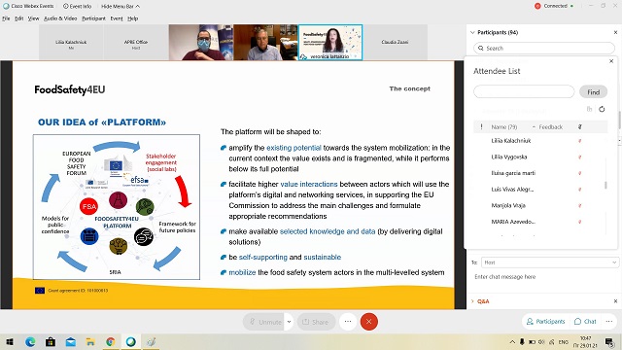Viewport: 622px width, 350px height.
Task: Select the veronica lattanzio video thumbnail
Action: pyautogui.click(x=330, y=43)
